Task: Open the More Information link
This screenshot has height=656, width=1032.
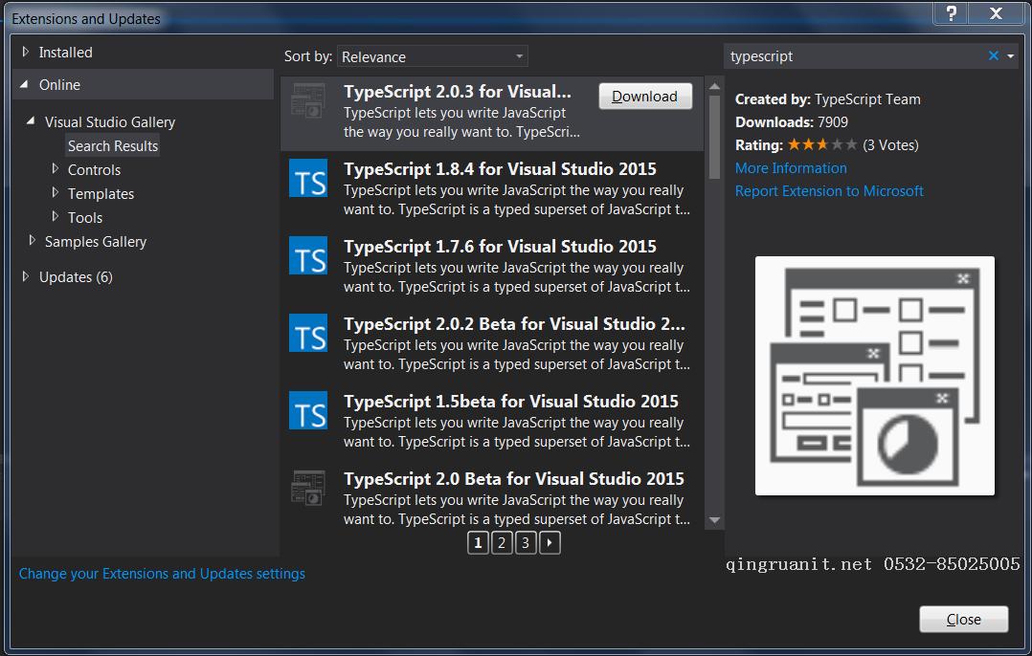Action: 791,168
